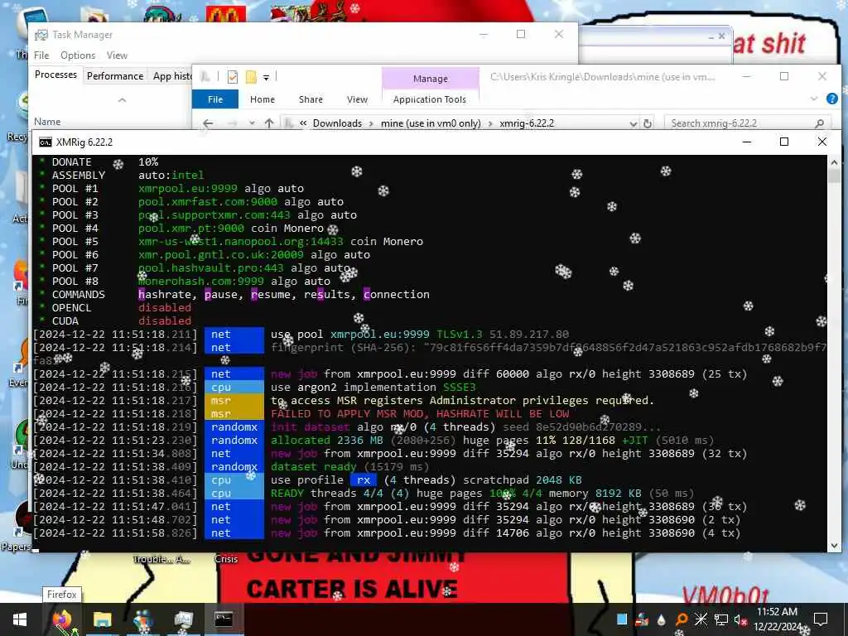Expand the Customize Quick Access Toolbar arrow
This screenshot has width=848, height=636.
(266, 78)
